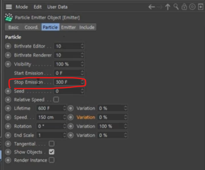Switch to the Include tab
This screenshot has width=205, height=170.
pos(87,27)
